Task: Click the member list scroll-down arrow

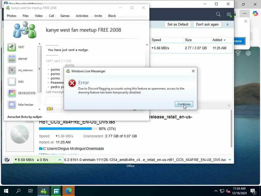Action: (40, 109)
